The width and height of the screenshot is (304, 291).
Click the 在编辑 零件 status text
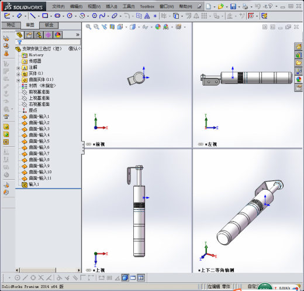point(219,286)
